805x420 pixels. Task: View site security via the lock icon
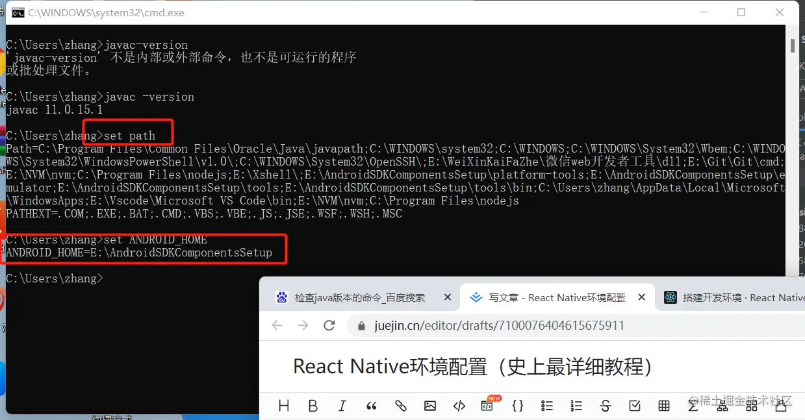362,327
